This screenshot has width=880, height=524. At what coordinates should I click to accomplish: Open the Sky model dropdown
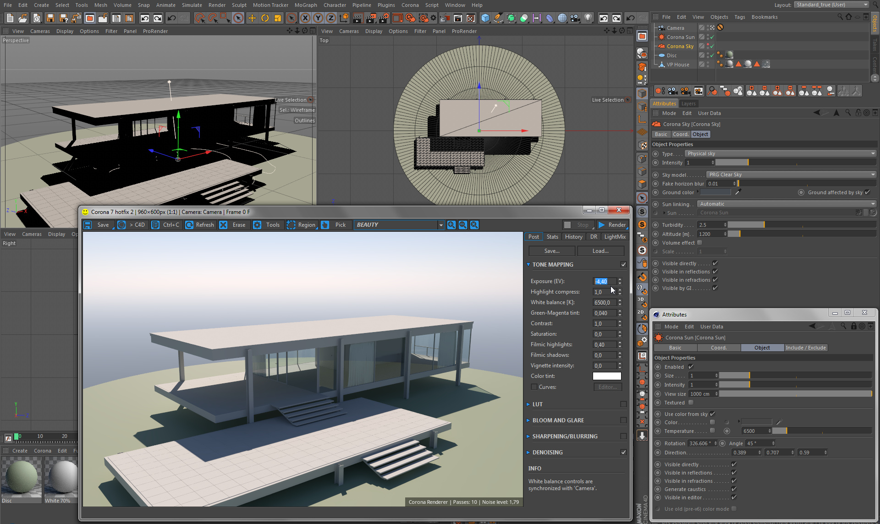click(x=791, y=175)
